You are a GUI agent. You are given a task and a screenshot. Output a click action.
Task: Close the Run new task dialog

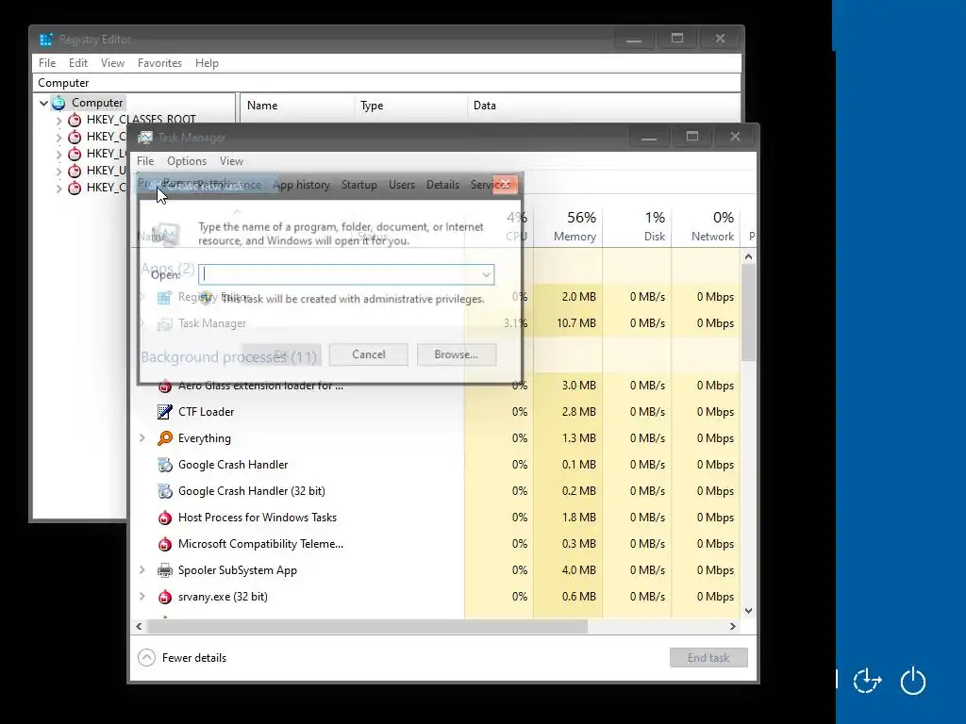pos(505,184)
